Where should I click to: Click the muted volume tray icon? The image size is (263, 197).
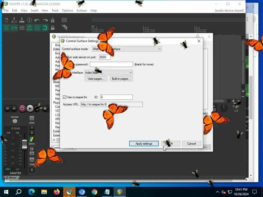(x=223, y=192)
